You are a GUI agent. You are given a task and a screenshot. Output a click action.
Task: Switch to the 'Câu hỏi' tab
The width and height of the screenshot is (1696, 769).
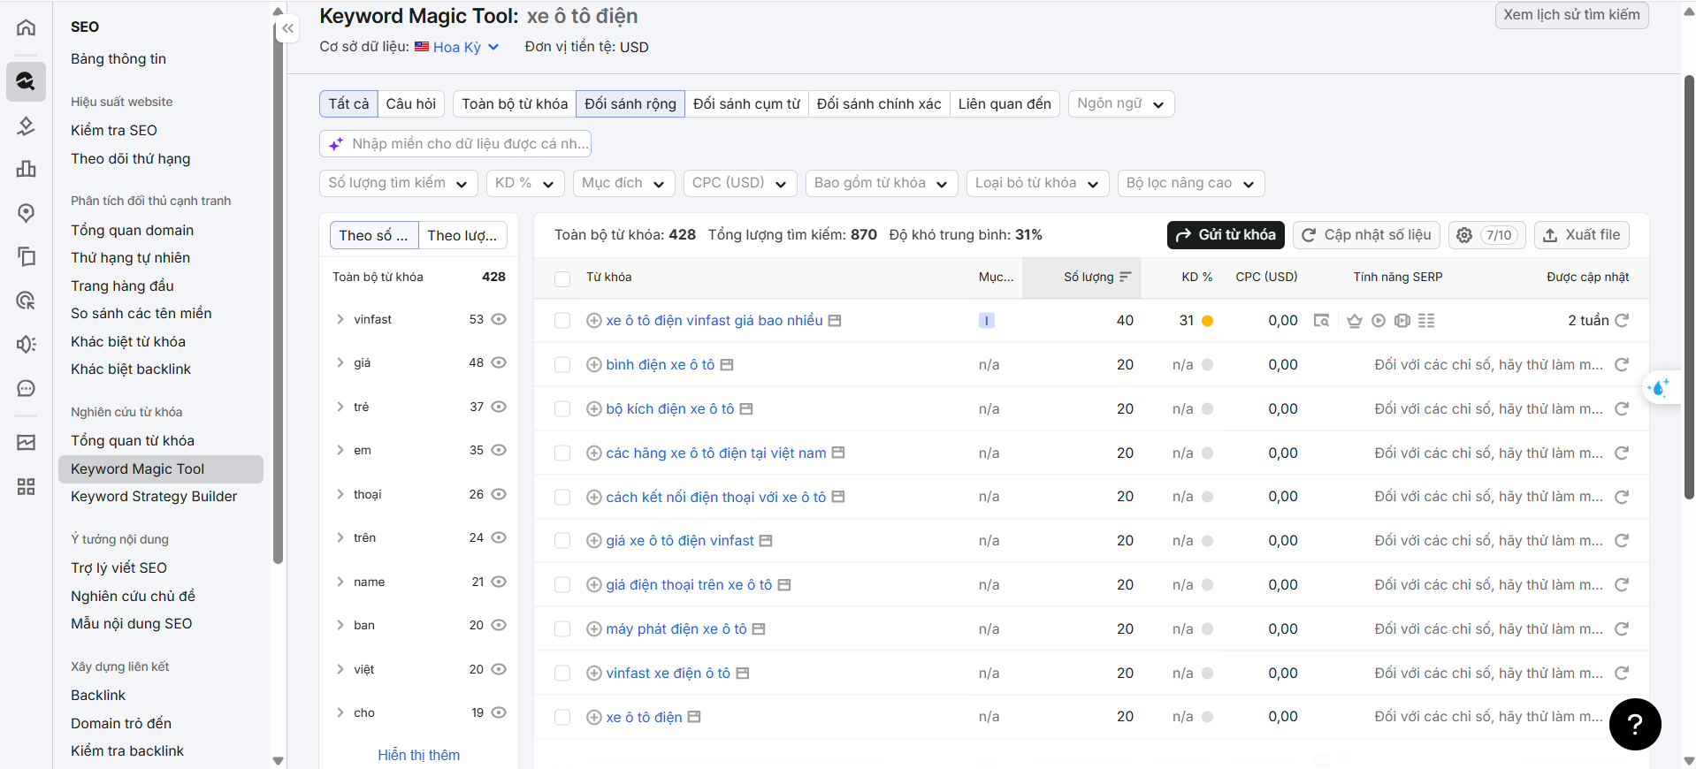[x=411, y=104]
